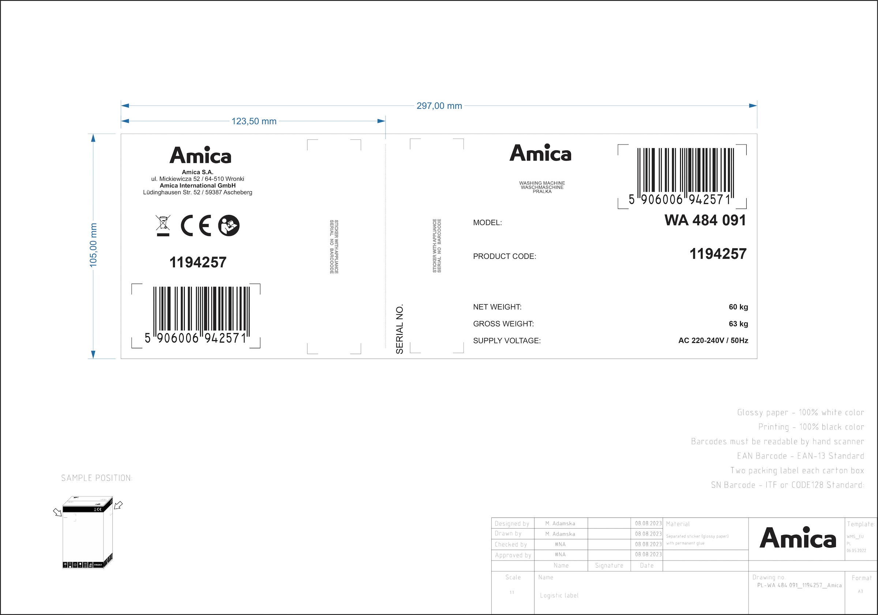Click the 123,50 mm dimension label
Viewport: 878px width, 615px height.
254,121
